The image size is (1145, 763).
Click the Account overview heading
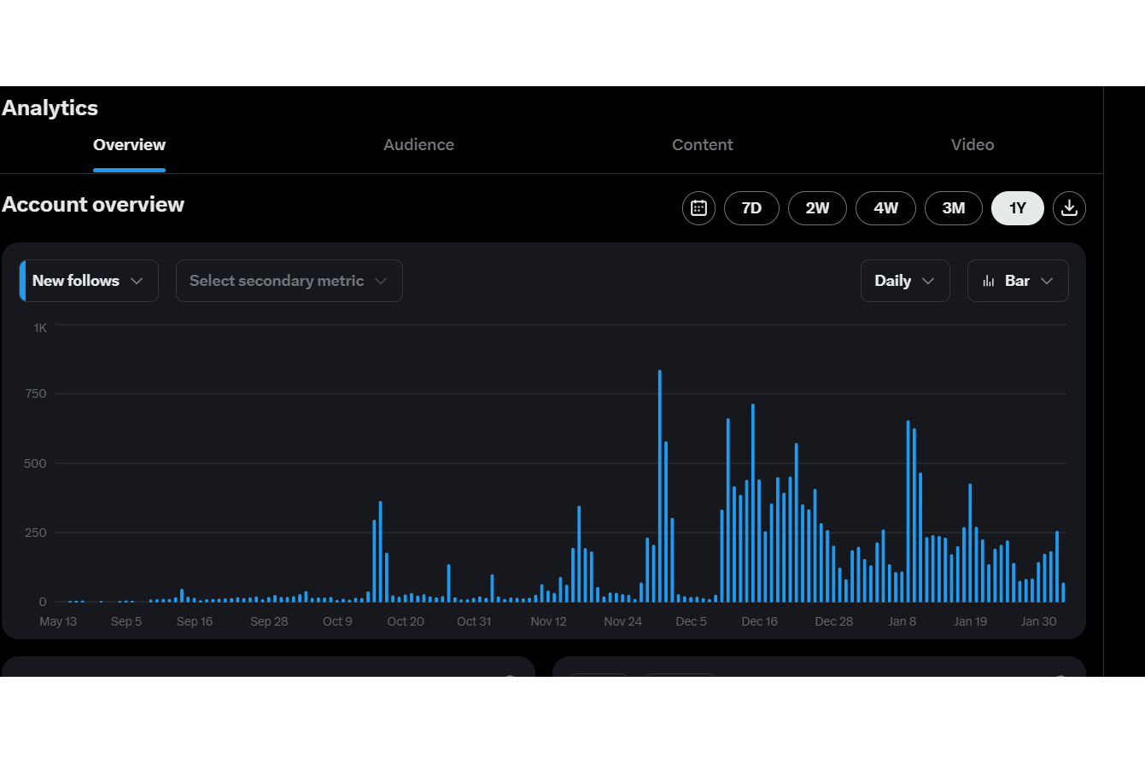[93, 205]
